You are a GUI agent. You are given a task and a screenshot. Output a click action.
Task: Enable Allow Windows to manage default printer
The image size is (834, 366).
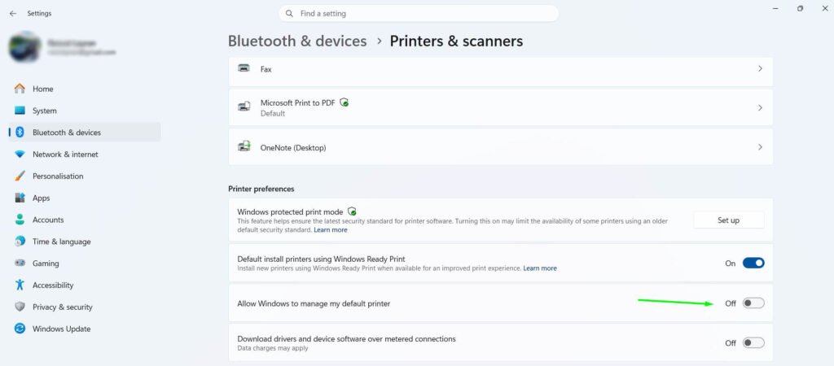coord(753,303)
